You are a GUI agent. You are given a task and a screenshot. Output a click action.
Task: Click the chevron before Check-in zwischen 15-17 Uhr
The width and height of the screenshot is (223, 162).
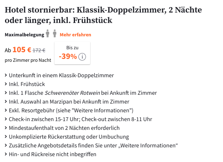tap(6, 119)
